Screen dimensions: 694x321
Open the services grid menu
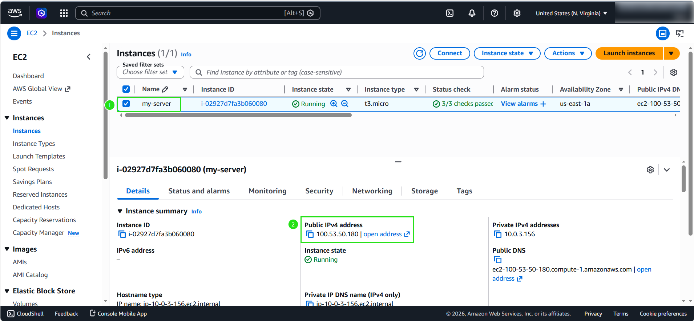coord(64,13)
